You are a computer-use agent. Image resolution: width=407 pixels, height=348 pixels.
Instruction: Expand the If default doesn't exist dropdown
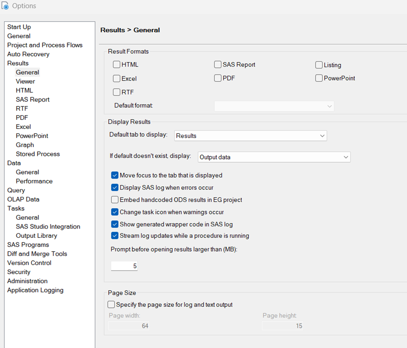click(x=345, y=157)
